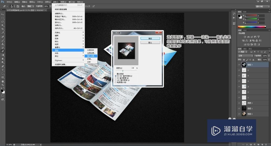Select the Eyedropper tool
The width and height of the screenshot is (271, 146).
click(x=3, y=33)
